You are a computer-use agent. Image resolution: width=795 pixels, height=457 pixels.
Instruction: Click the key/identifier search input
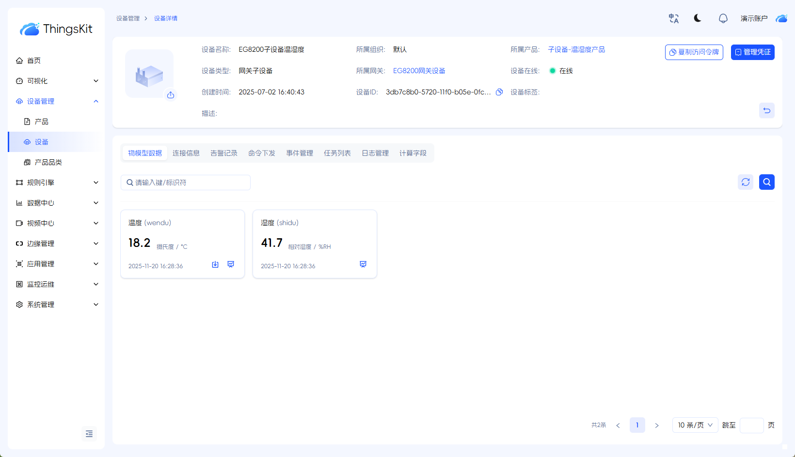click(x=189, y=183)
